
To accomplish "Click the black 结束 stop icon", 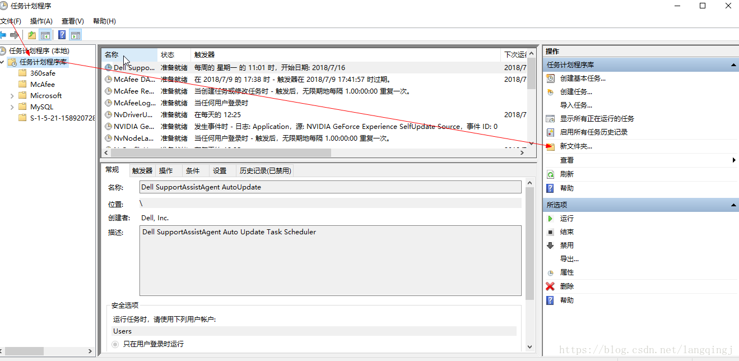I will click(x=550, y=232).
